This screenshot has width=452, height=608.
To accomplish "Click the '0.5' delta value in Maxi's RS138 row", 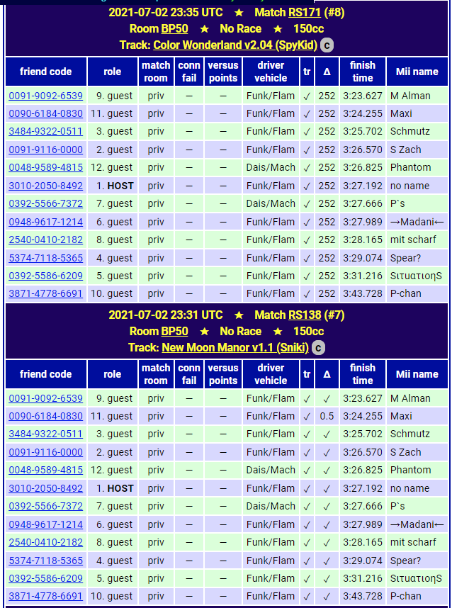I will tap(327, 416).
